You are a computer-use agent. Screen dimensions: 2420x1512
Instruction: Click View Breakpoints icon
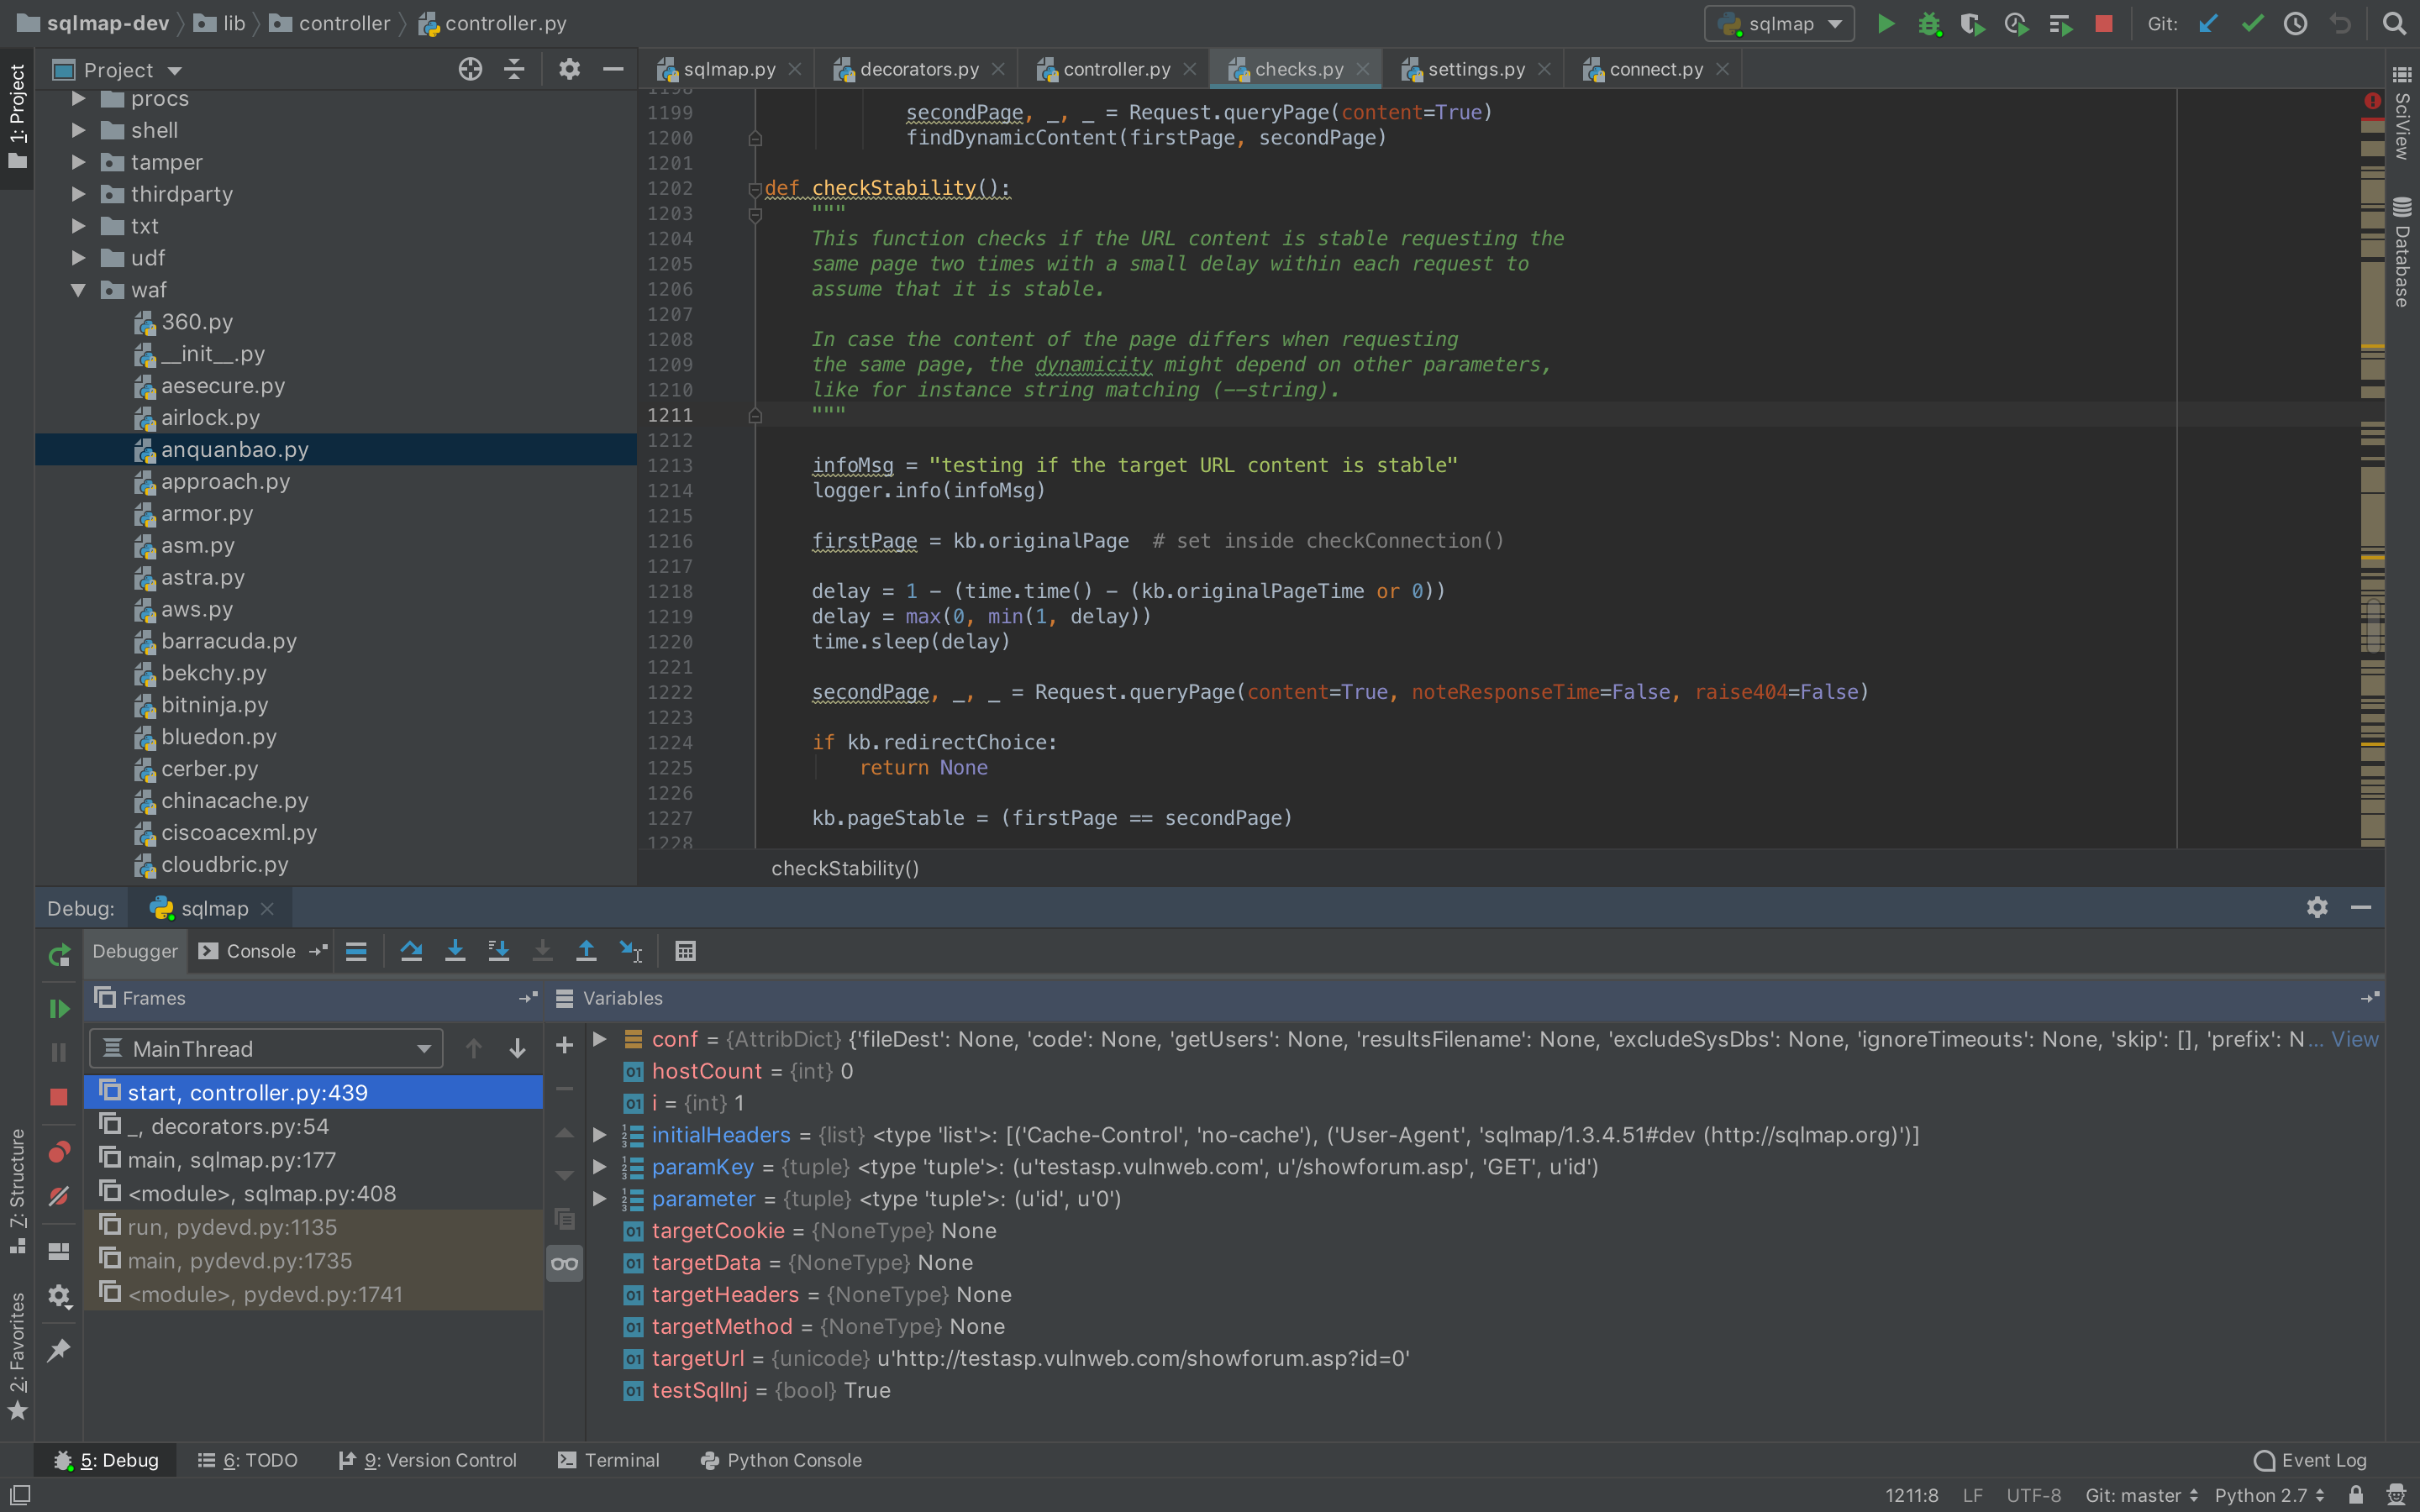[59, 1152]
